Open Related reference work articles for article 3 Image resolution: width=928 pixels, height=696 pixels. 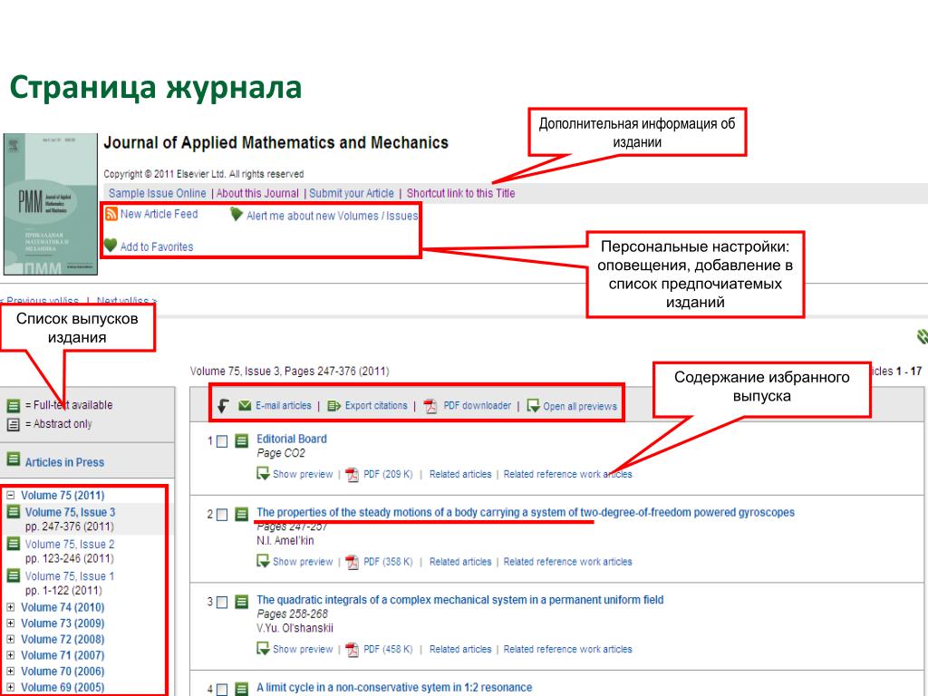567,650
